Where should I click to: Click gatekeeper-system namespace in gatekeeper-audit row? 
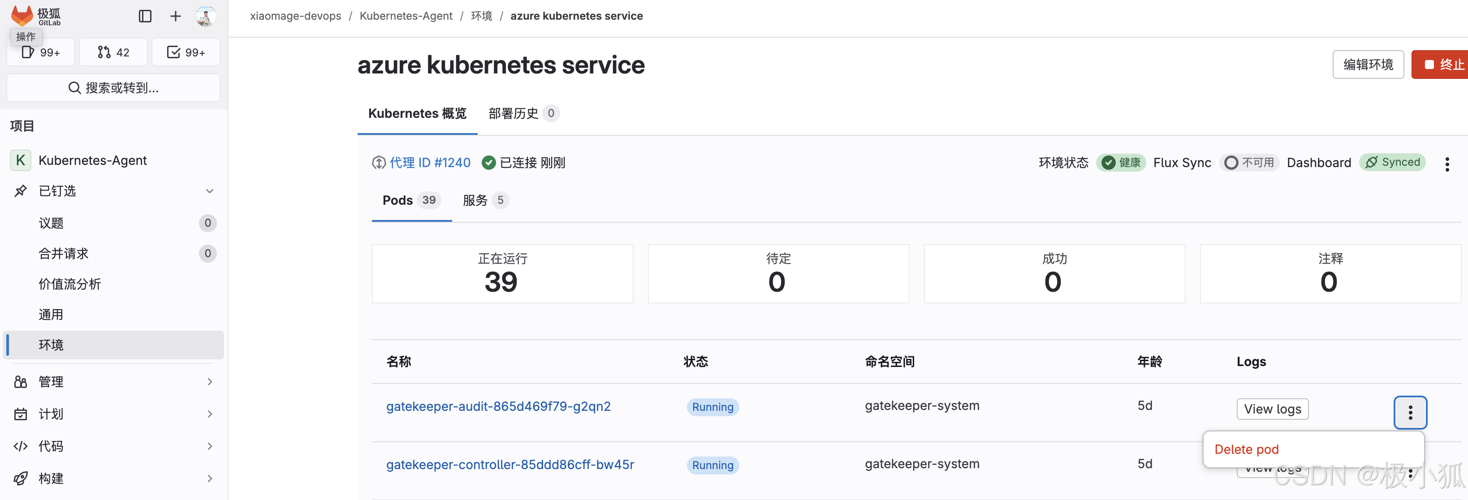(x=921, y=406)
